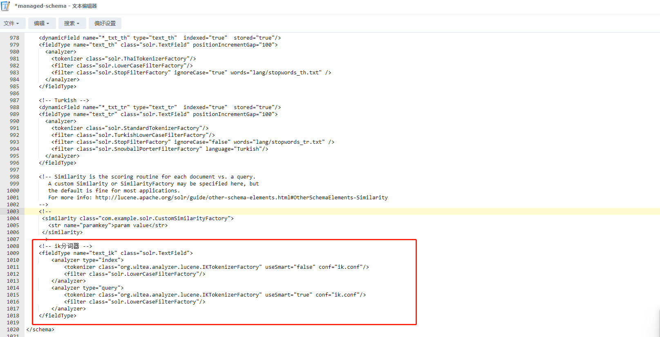
Task: Click the lucene.apache.org URL in comment
Action: (242, 198)
